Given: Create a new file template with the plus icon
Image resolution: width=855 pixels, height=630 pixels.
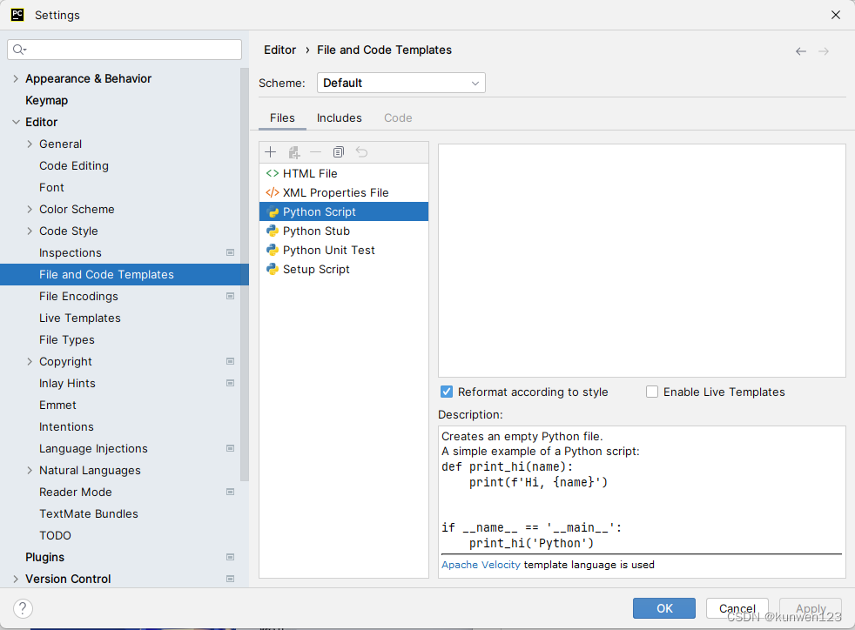Looking at the screenshot, I should coord(270,151).
